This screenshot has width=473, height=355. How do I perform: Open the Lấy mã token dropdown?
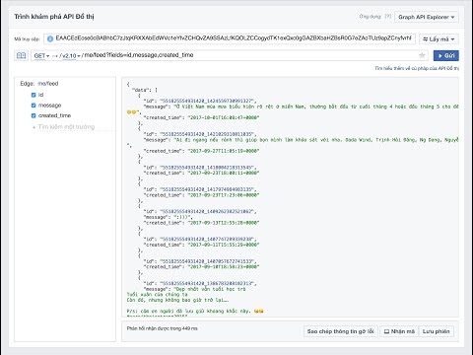(439, 39)
